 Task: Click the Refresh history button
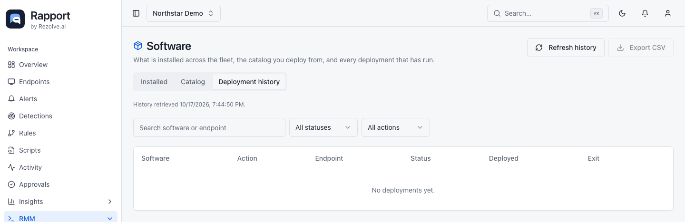(x=566, y=48)
